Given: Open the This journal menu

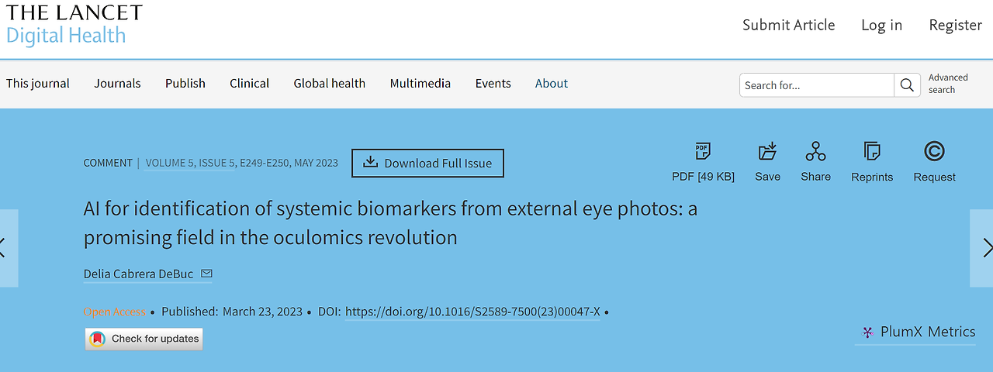Looking at the screenshot, I should coord(38,84).
